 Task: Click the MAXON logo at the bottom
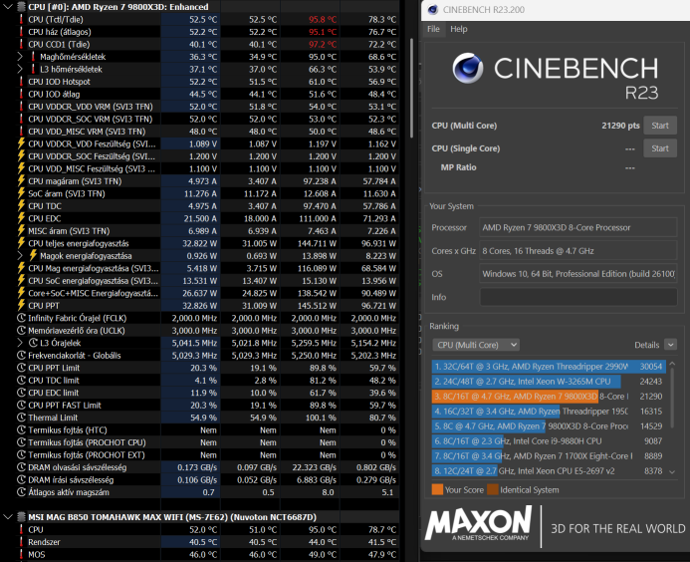pyautogui.click(x=478, y=523)
